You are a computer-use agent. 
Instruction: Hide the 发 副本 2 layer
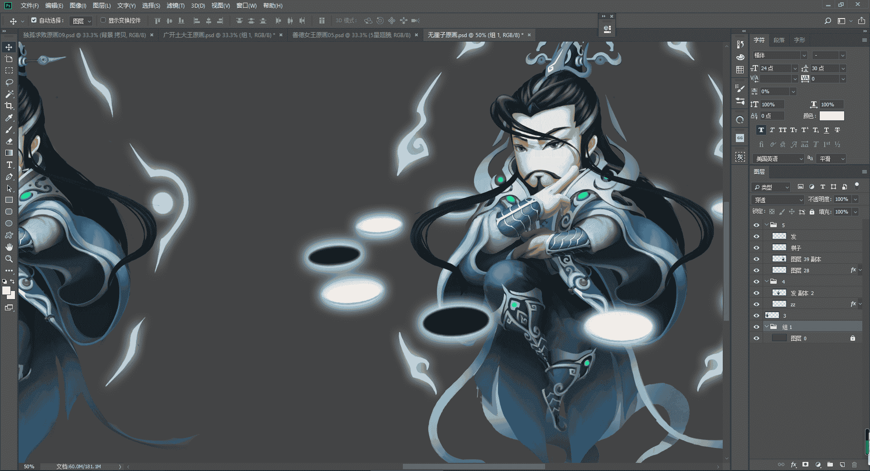pyautogui.click(x=756, y=293)
